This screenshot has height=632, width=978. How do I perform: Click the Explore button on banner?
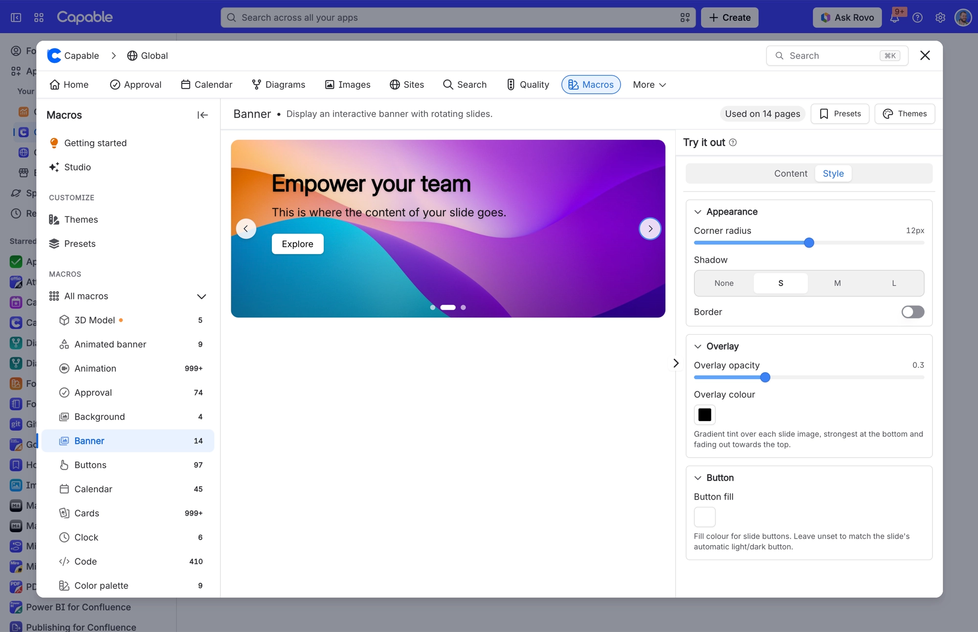point(297,244)
